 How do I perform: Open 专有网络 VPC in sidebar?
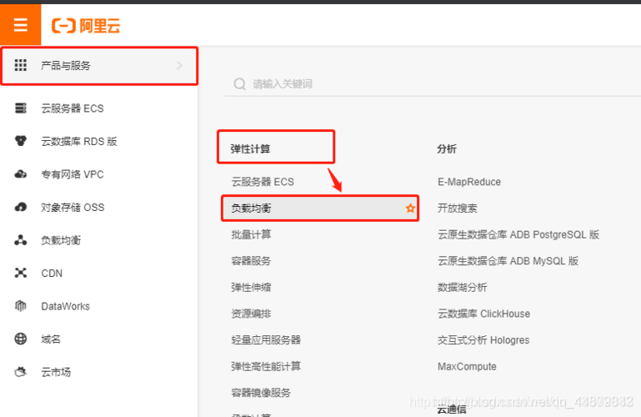coord(73,174)
